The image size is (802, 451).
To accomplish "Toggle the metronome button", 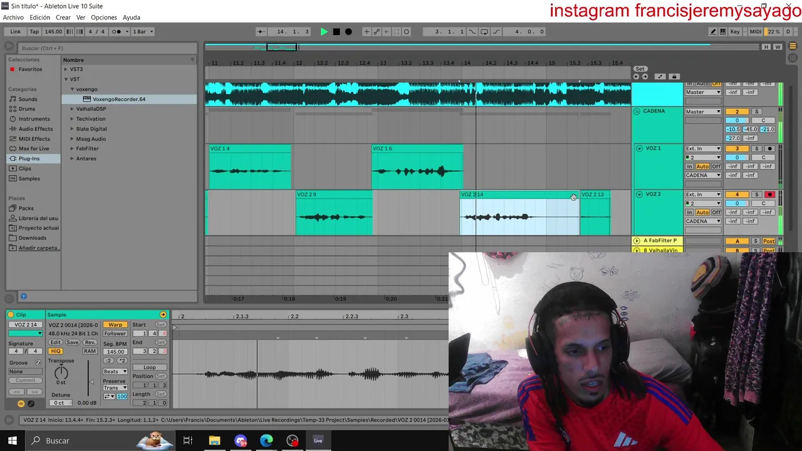I will 117,31.
